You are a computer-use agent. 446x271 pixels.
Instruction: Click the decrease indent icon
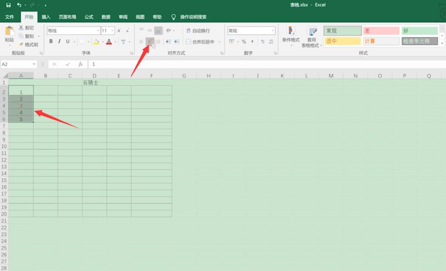point(168,42)
